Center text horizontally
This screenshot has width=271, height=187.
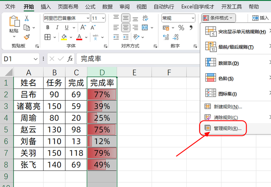pos(126,27)
